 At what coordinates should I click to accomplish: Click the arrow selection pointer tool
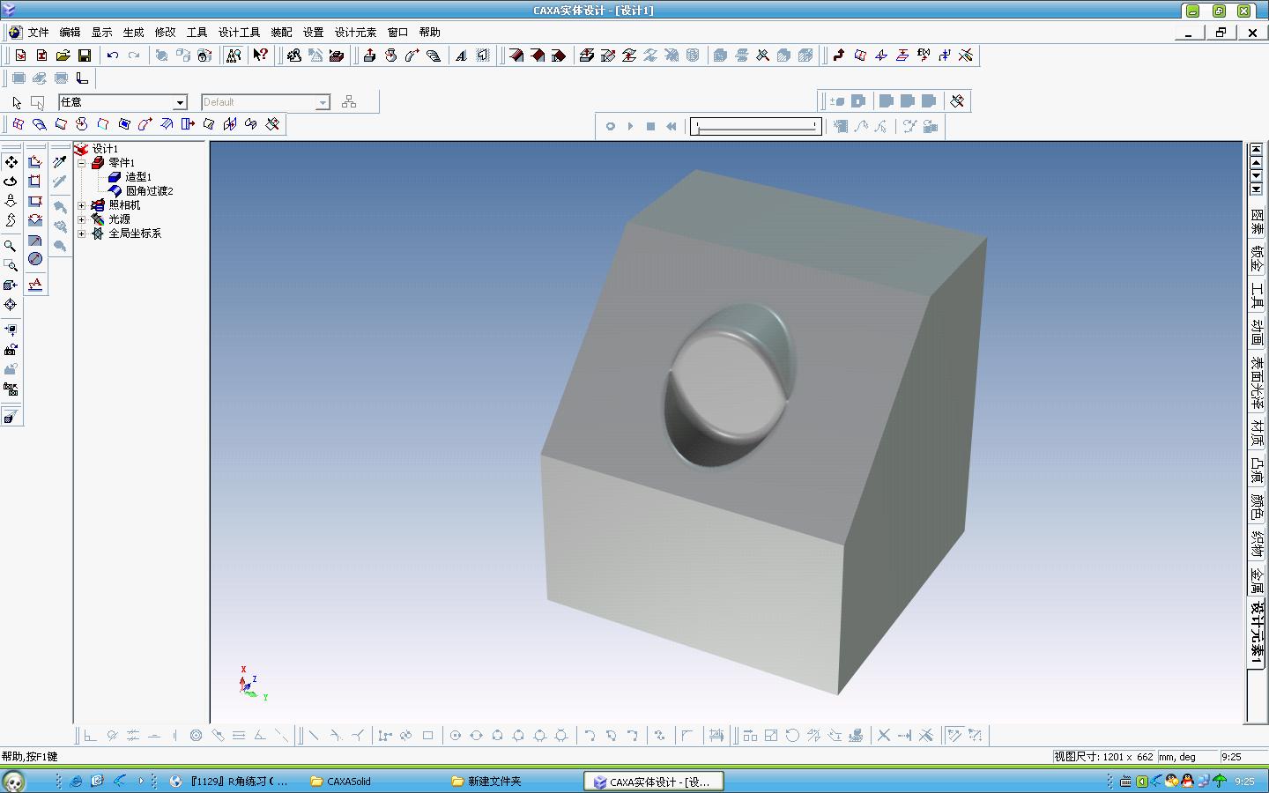pyautogui.click(x=17, y=102)
